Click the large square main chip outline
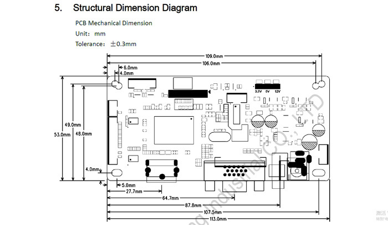This screenshot has height=225, width=388. click(x=174, y=130)
